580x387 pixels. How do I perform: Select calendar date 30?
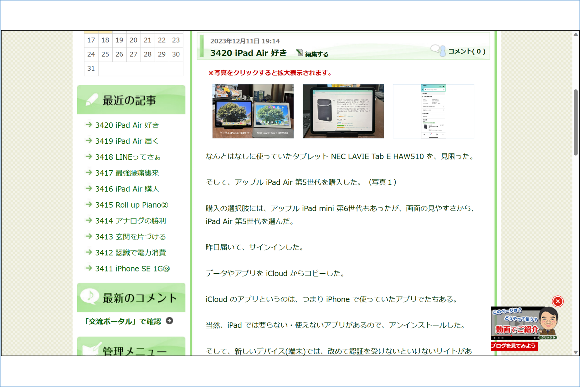[x=176, y=54]
